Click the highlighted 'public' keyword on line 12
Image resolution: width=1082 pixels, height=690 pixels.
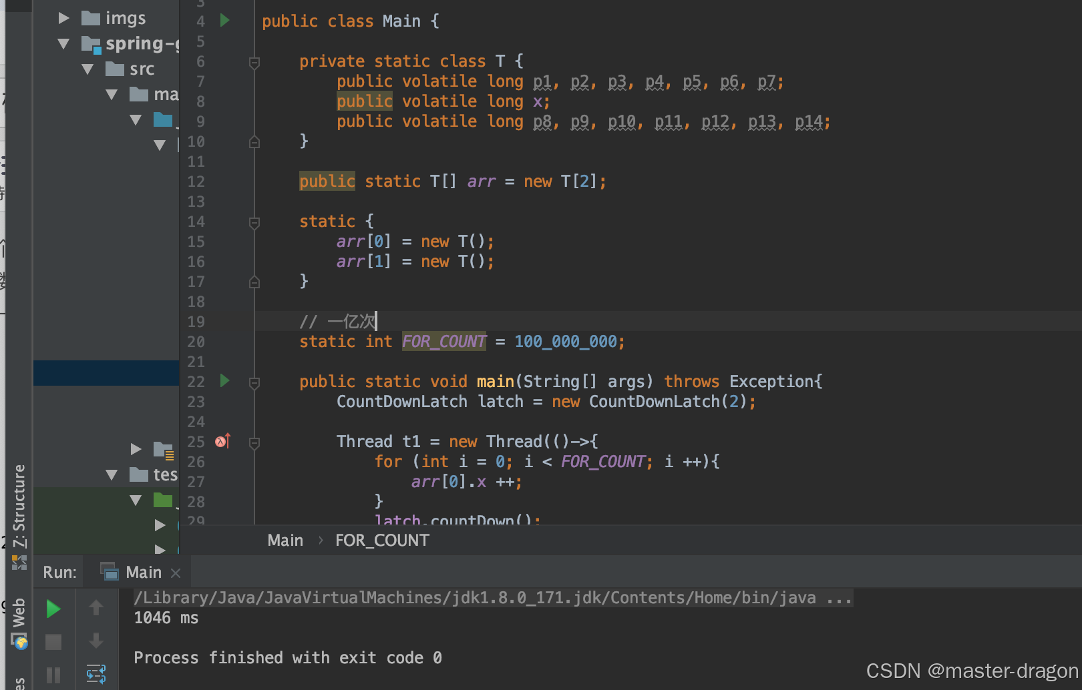(327, 182)
